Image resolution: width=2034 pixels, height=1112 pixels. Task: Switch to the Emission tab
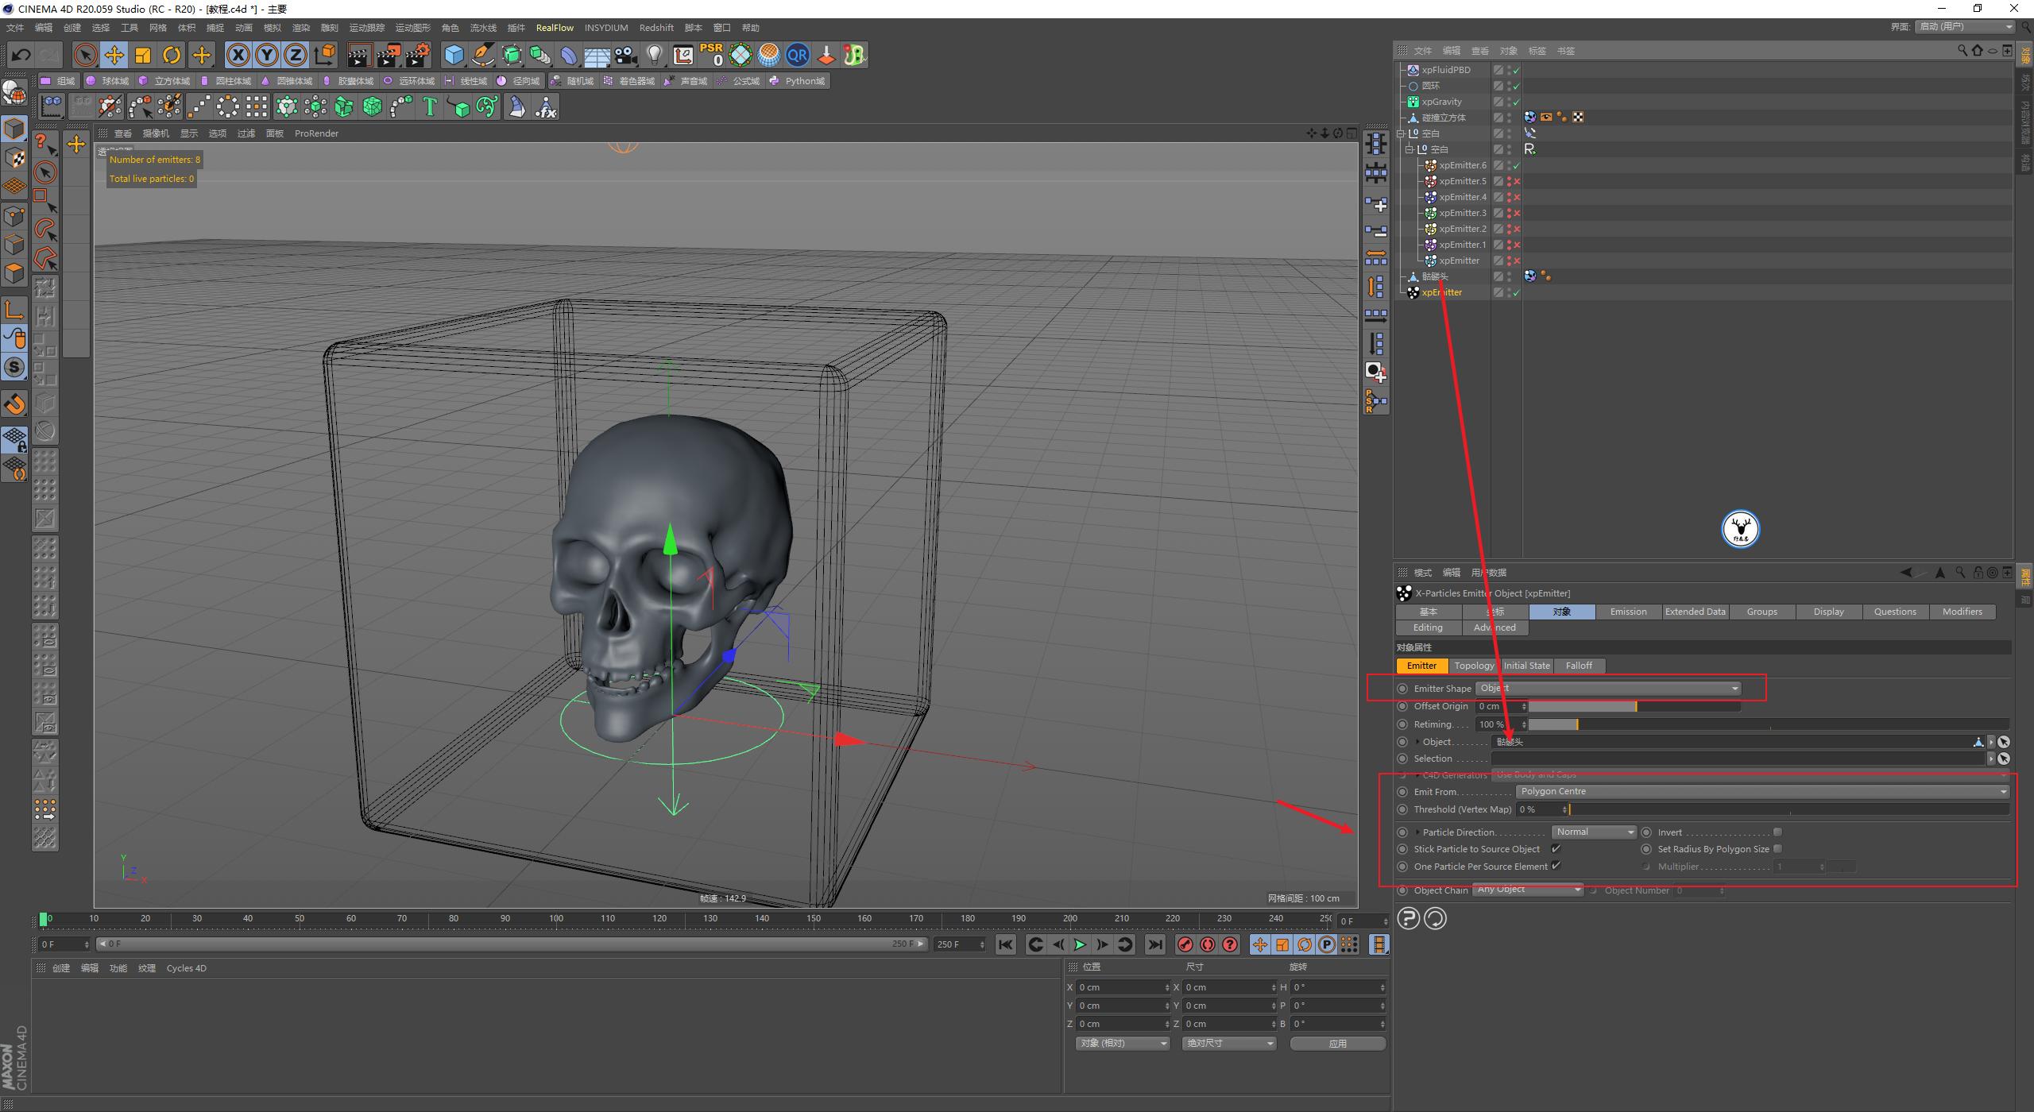click(x=1628, y=612)
